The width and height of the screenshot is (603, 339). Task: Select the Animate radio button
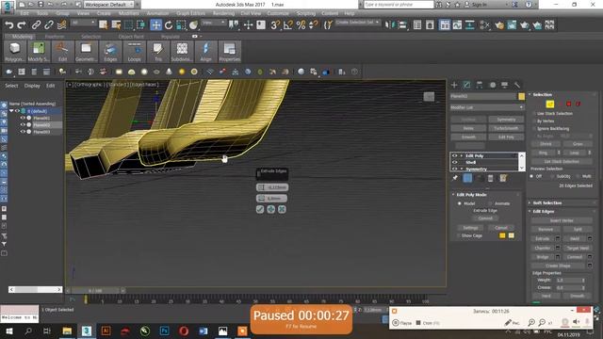(490, 203)
